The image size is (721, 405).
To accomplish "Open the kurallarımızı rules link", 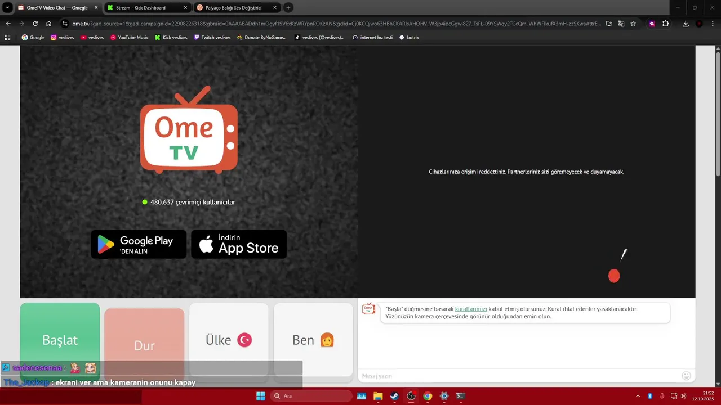I will click(x=471, y=309).
